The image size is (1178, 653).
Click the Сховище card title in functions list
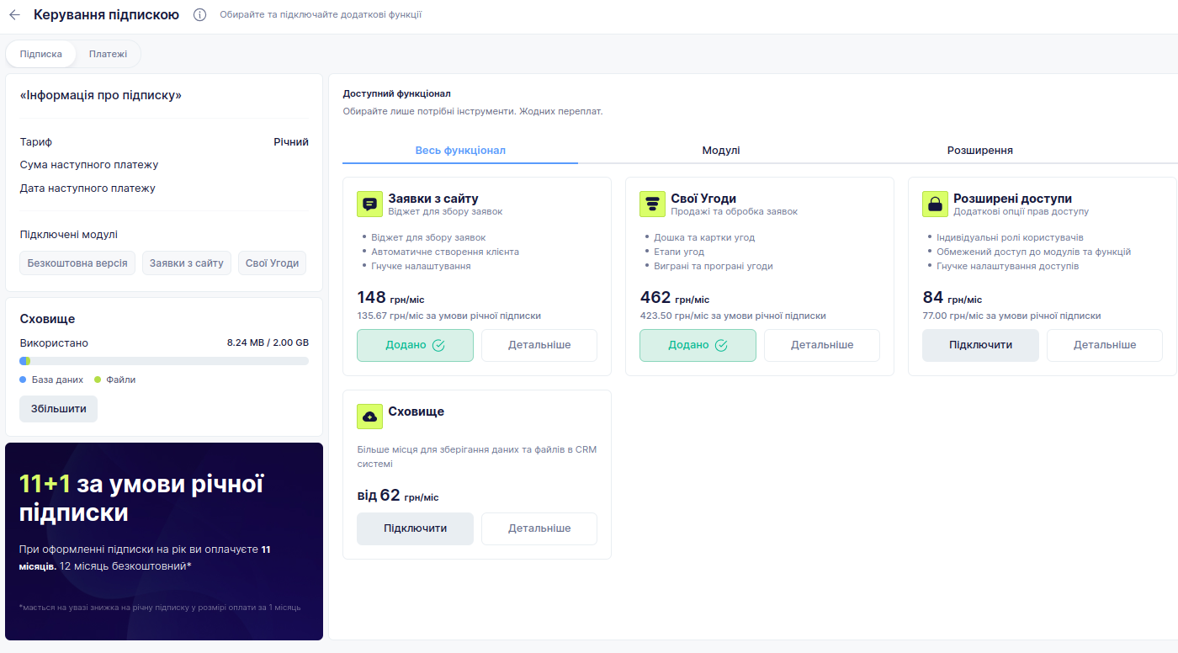[x=416, y=411]
